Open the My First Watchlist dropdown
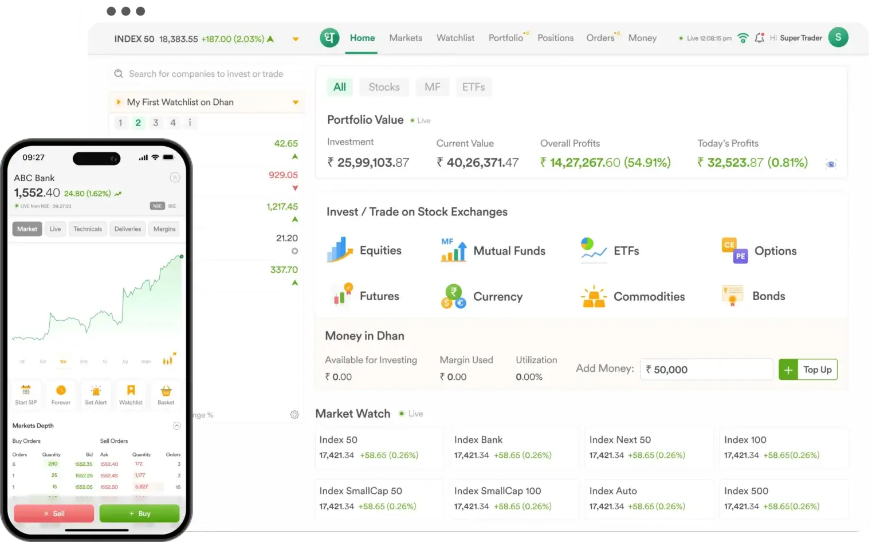 [296, 101]
